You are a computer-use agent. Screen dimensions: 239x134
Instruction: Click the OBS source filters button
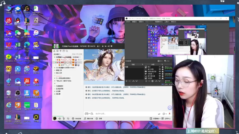coord(167,61)
